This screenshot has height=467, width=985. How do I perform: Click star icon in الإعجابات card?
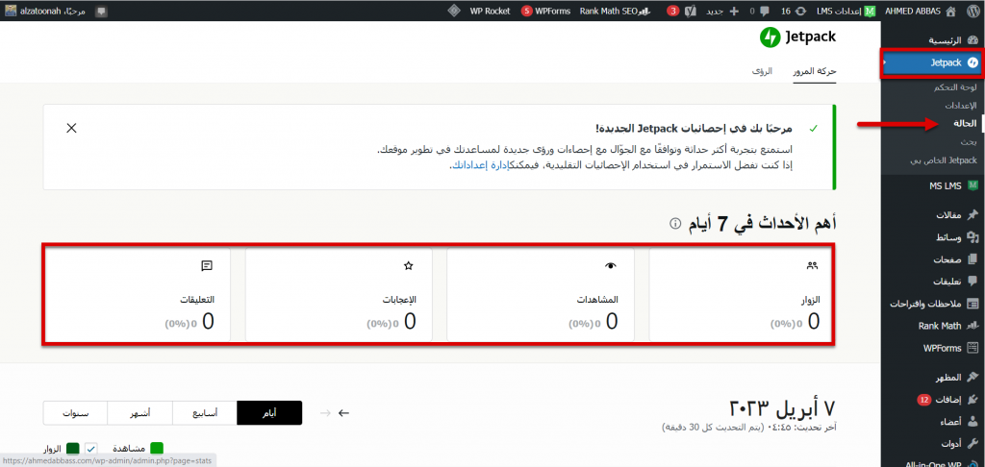pyautogui.click(x=408, y=265)
